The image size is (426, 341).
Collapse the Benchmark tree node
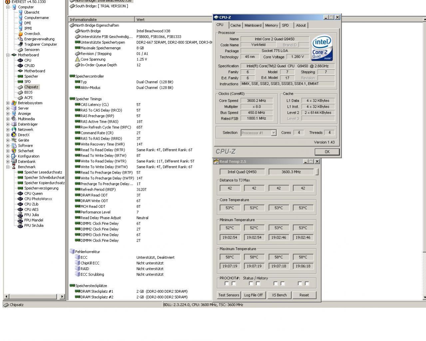tap(8, 167)
